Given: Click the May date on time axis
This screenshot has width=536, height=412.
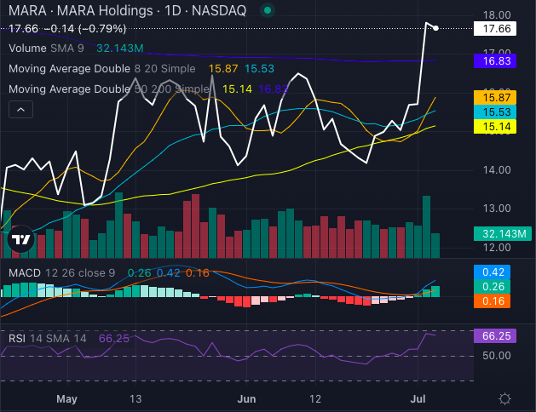Looking at the screenshot, I should (66, 398).
